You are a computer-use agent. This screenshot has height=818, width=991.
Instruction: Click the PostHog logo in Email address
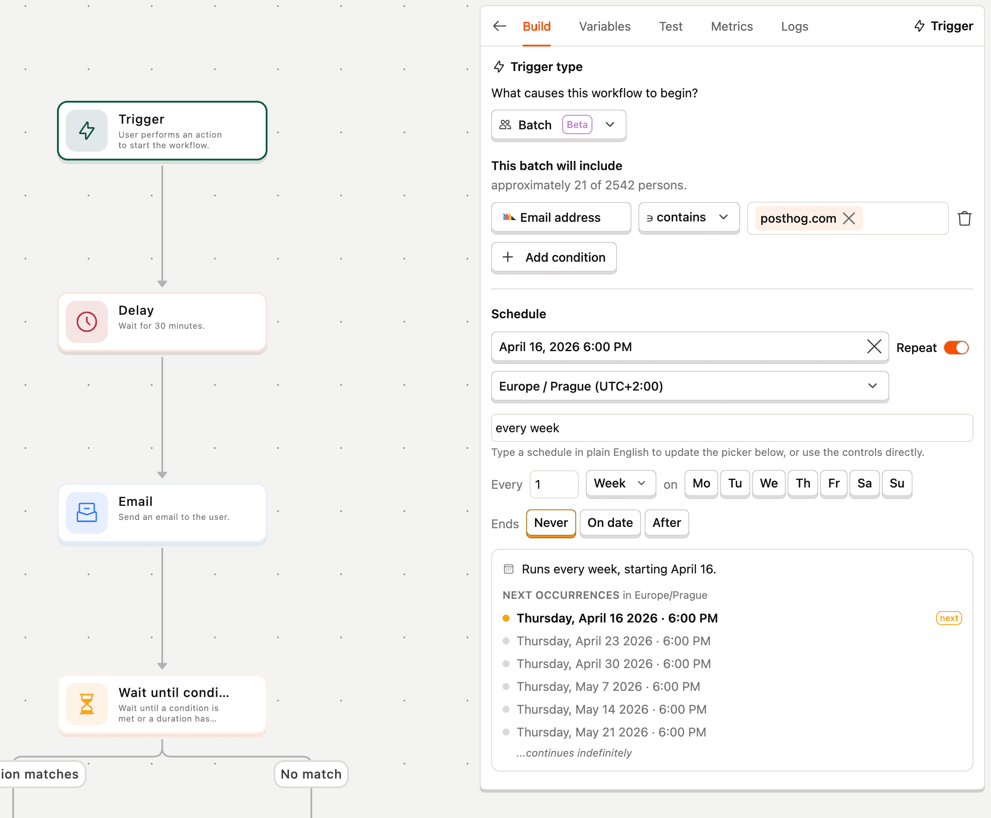509,218
